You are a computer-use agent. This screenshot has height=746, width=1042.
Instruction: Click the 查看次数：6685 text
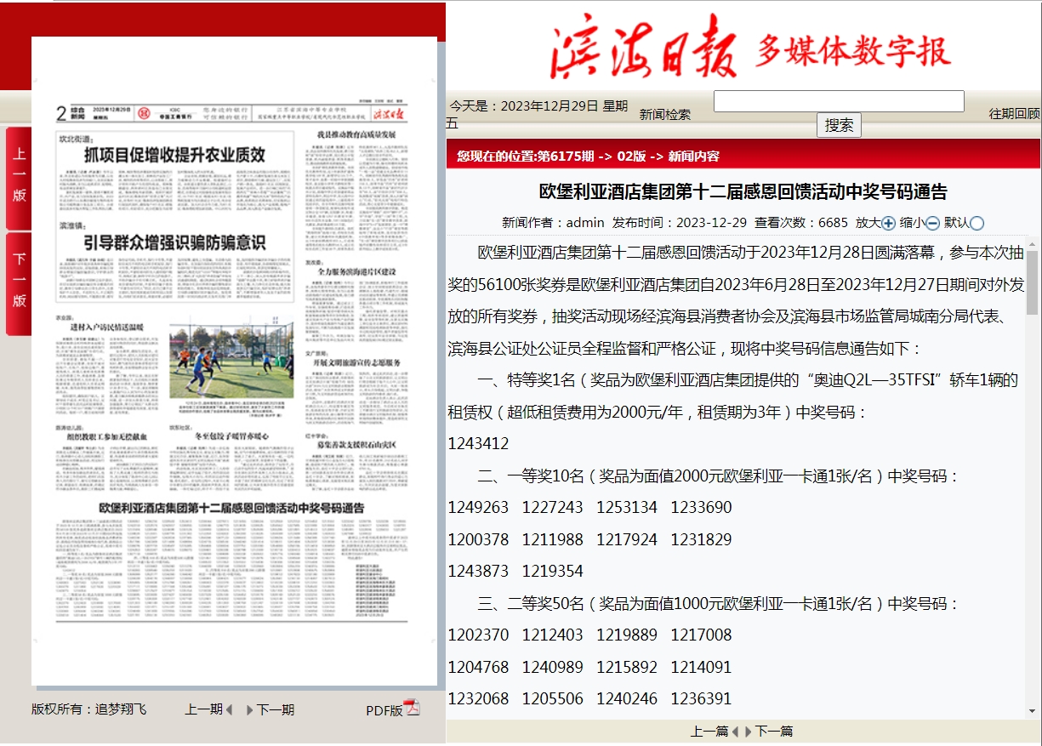801,223
